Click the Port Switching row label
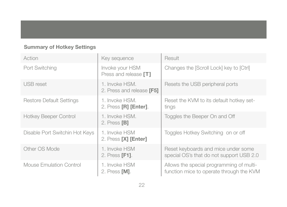287x207 pixels. click(40, 68)
